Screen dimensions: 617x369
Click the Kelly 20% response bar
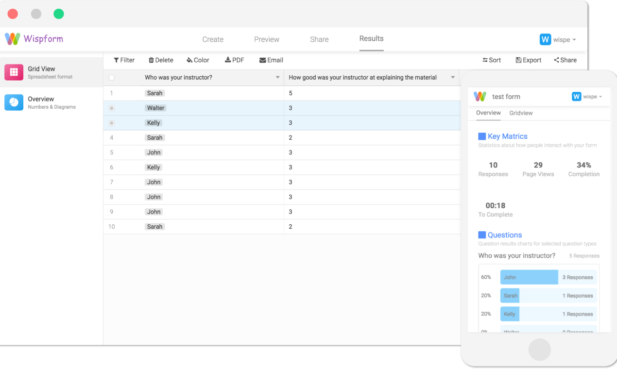tap(548, 314)
